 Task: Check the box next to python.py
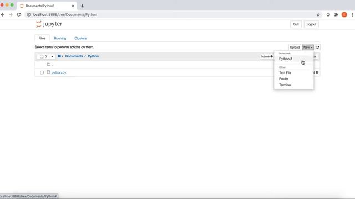(42, 72)
